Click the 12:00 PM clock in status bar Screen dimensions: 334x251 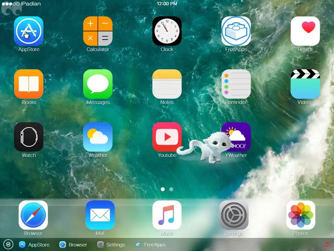(x=167, y=4)
